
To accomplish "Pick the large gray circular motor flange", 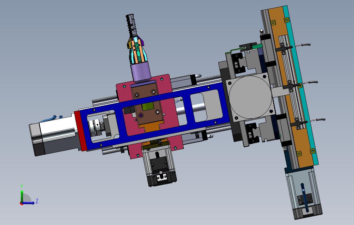I will 250,97.
